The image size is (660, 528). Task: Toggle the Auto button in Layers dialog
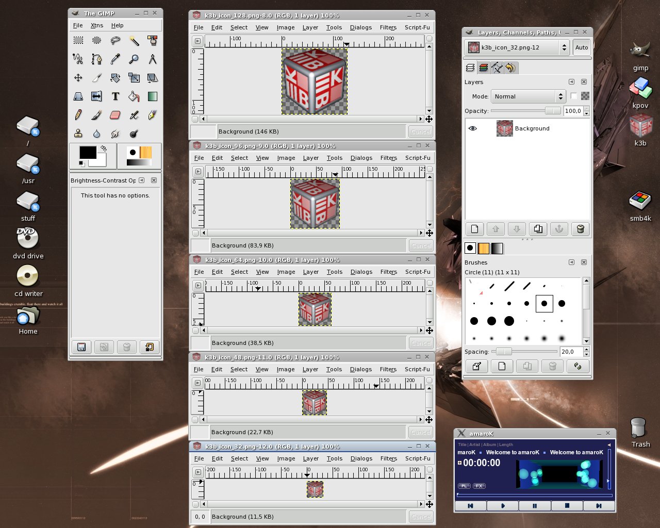coord(582,47)
